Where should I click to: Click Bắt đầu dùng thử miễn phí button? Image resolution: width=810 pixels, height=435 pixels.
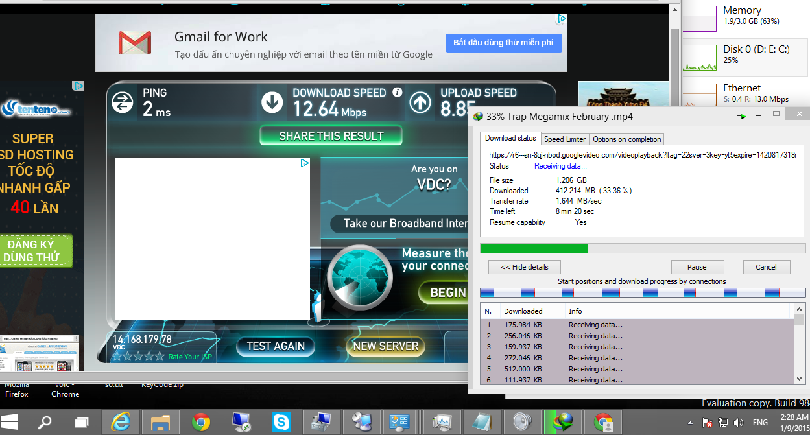pyautogui.click(x=503, y=43)
